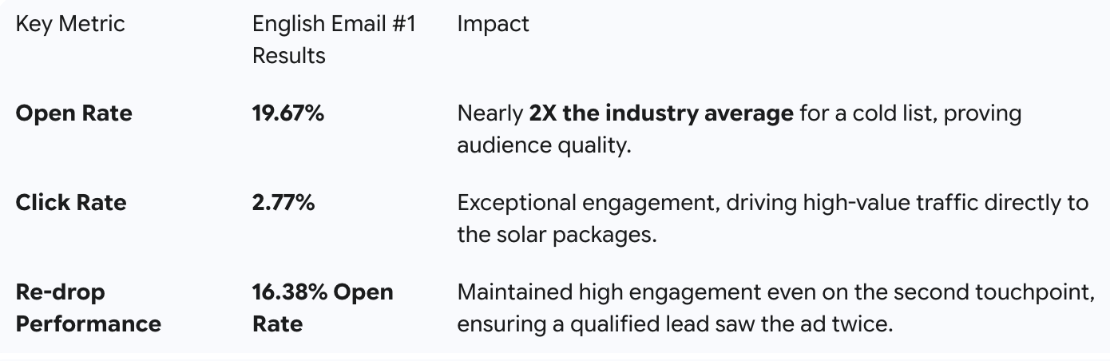
Task: Select the 2.77% click rate value
Action: 283,203
